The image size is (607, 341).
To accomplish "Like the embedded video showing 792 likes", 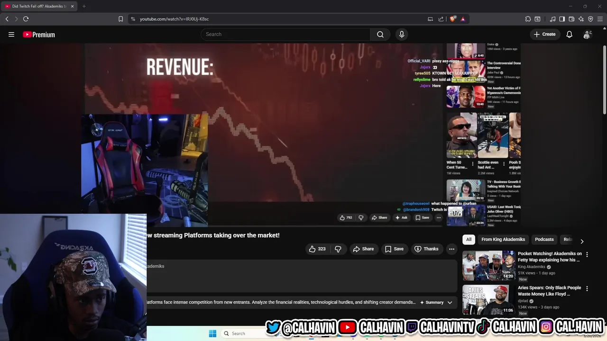I will [346, 218].
